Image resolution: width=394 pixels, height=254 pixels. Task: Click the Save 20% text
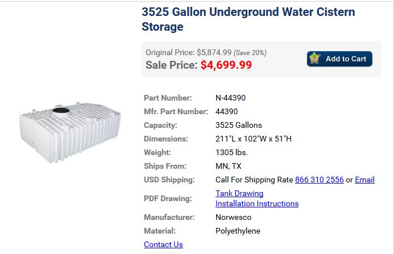coord(250,53)
